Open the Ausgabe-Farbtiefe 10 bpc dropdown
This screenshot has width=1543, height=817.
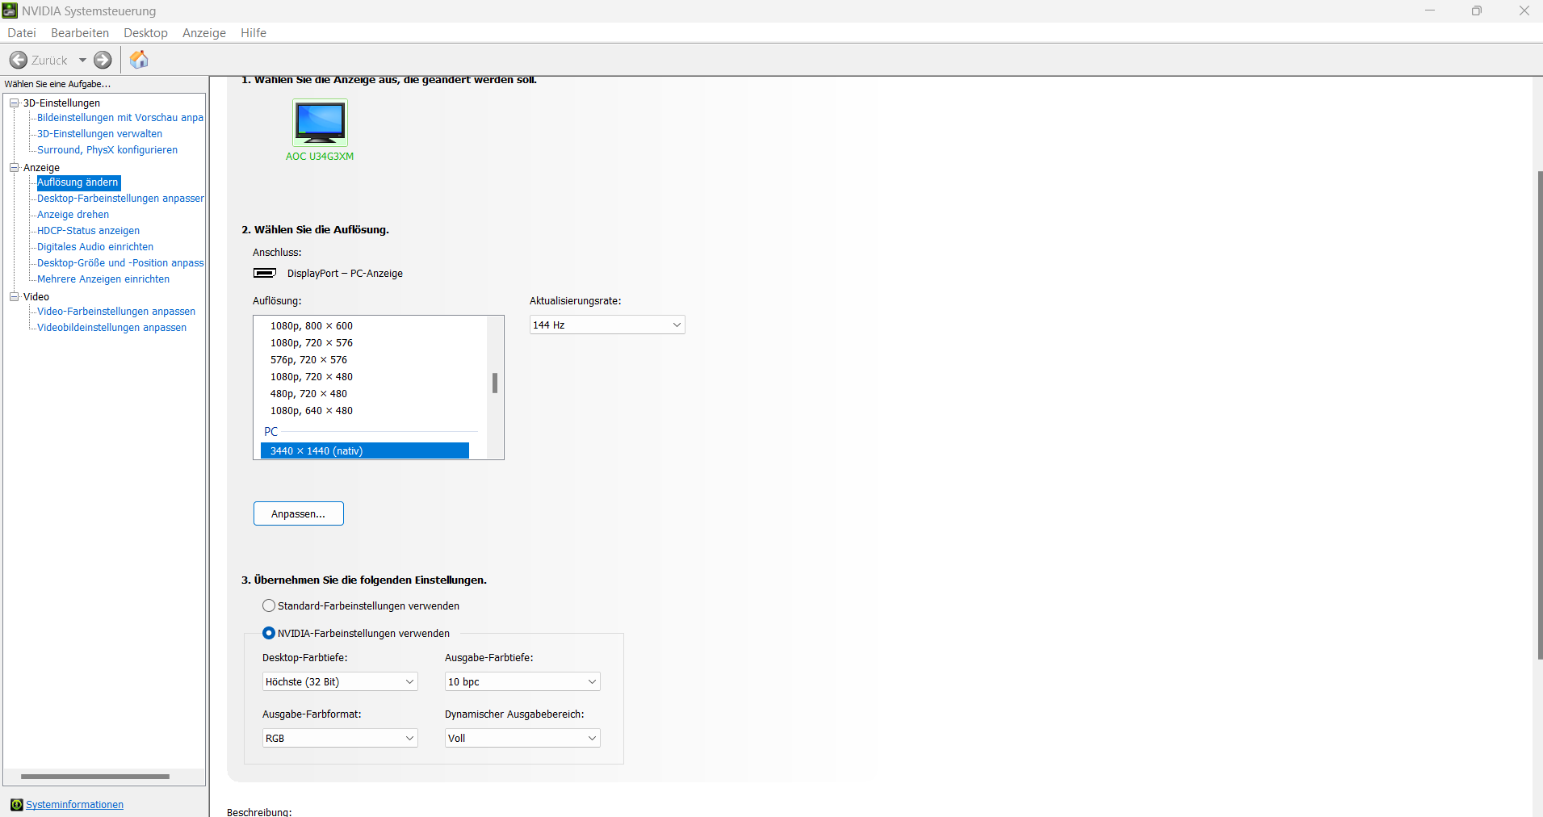522,681
